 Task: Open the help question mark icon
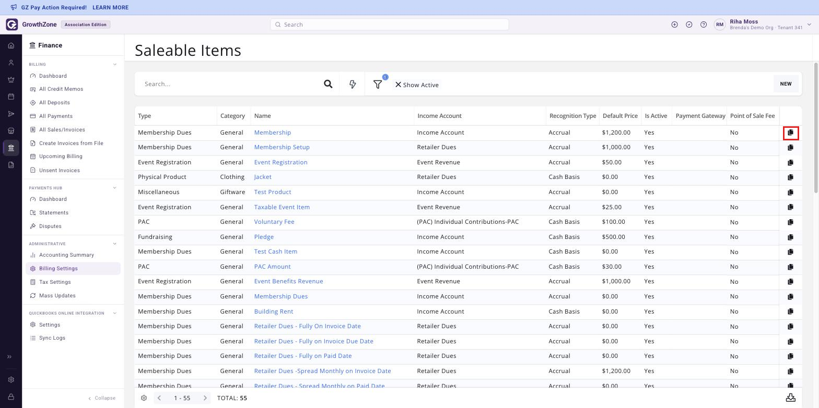(704, 25)
